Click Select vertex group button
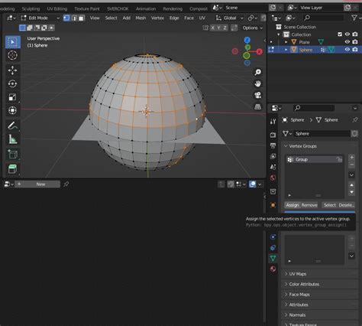Screen dimensions: 362x326 pos(330,205)
